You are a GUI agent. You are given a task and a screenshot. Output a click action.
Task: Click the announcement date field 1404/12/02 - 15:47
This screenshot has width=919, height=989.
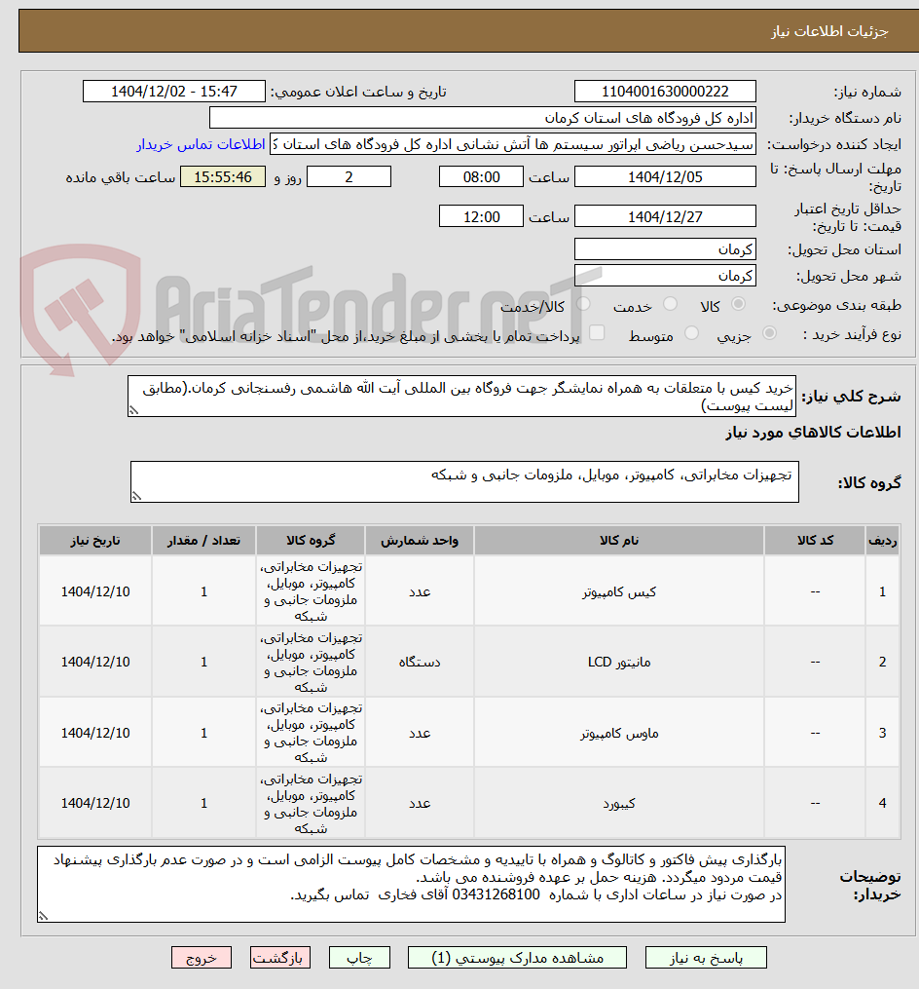[x=174, y=92]
